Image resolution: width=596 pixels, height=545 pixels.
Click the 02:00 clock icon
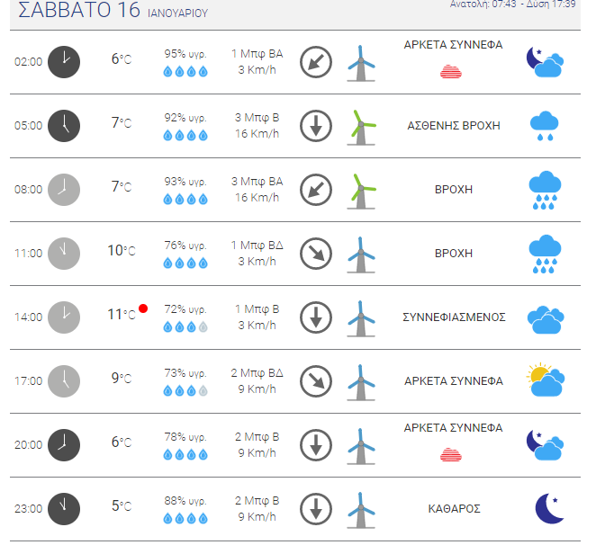coord(64,62)
